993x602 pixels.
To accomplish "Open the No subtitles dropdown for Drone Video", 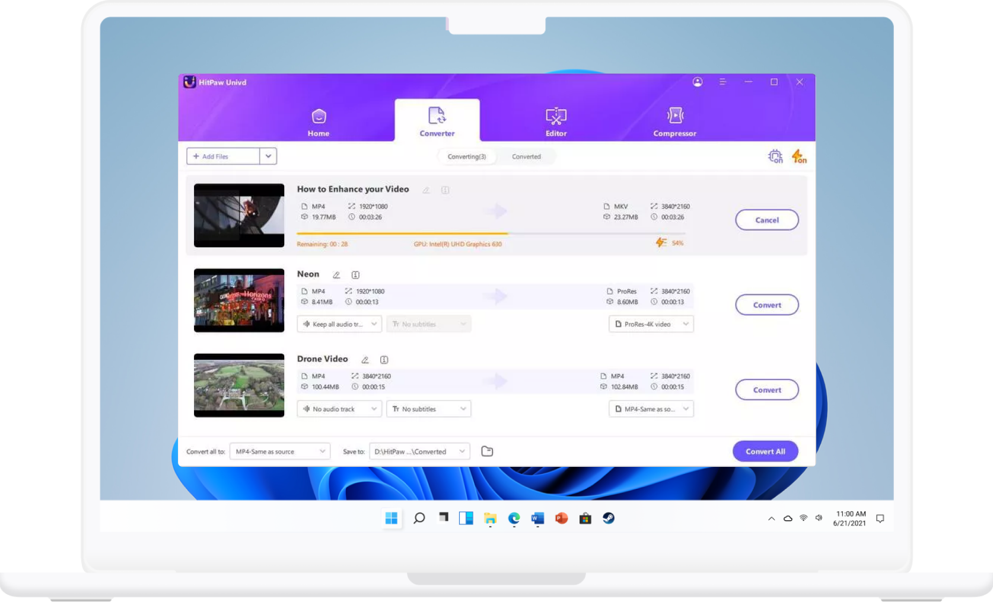I will 428,409.
